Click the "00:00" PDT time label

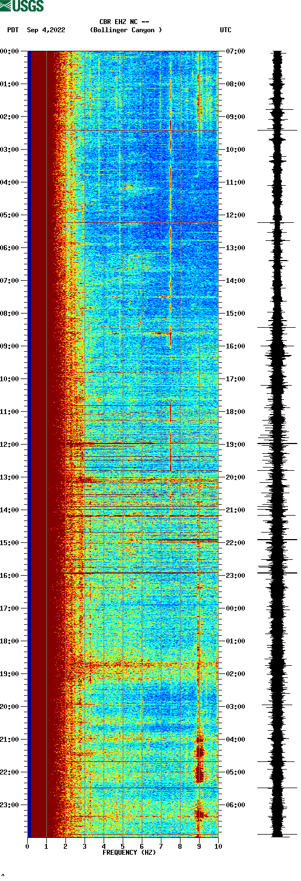pos(9,51)
